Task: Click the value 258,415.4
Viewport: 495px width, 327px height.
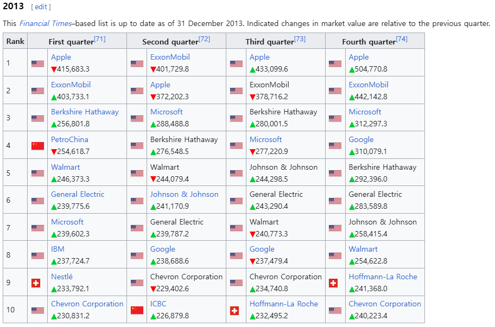Action: [371, 234]
